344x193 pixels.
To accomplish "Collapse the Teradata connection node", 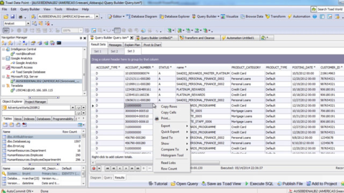I will (x=3, y=86).
